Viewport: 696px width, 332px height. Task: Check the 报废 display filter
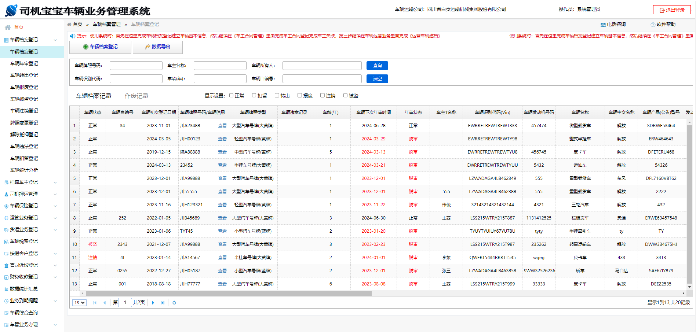click(x=300, y=95)
